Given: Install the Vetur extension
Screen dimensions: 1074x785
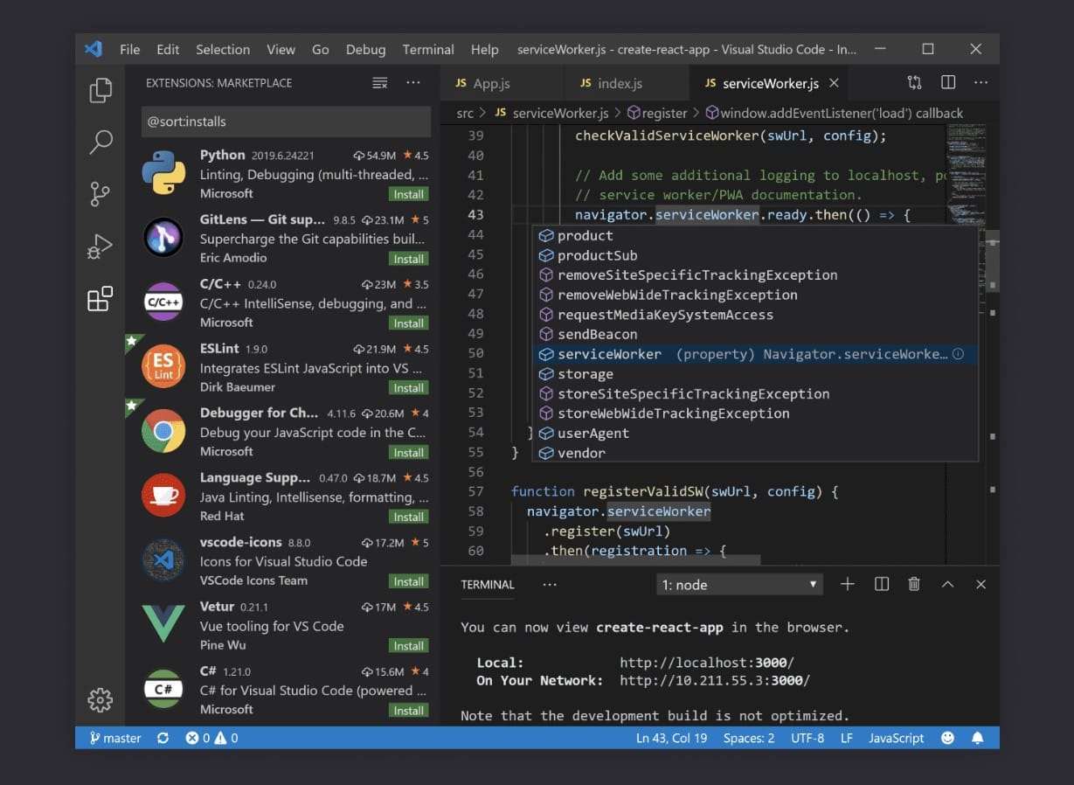Looking at the screenshot, I should point(408,646).
